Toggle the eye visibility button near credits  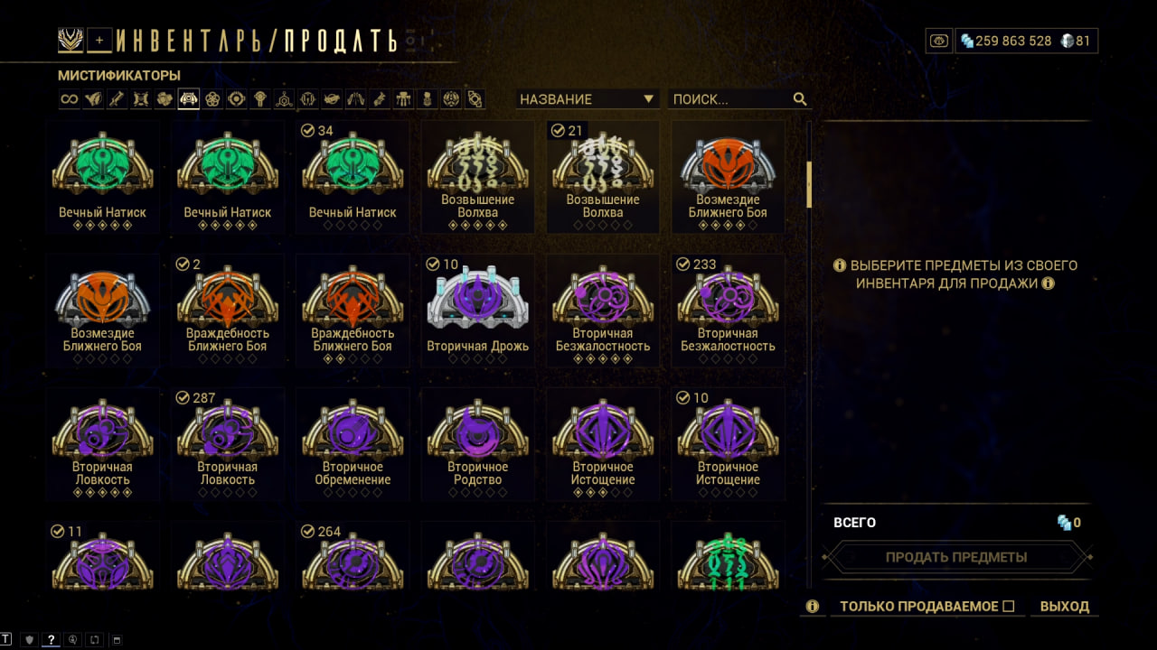tap(939, 41)
